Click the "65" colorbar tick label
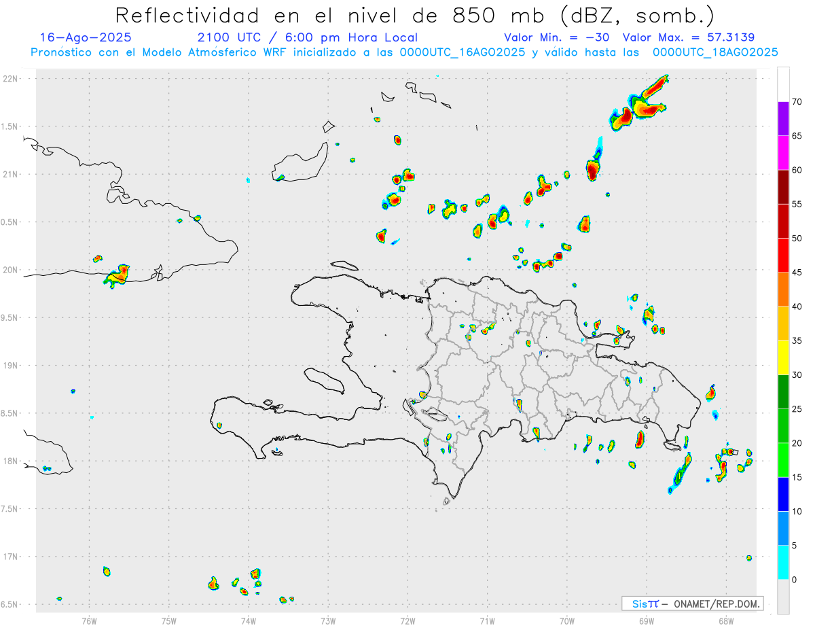This screenshot has height=630, width=815. (797, 136)
